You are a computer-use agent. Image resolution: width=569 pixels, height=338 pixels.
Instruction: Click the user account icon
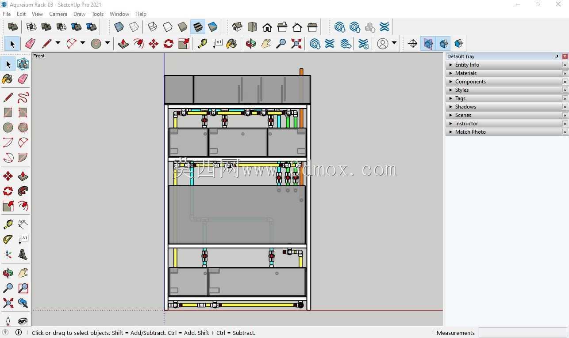pyautogui.click(x=383, y=44)
